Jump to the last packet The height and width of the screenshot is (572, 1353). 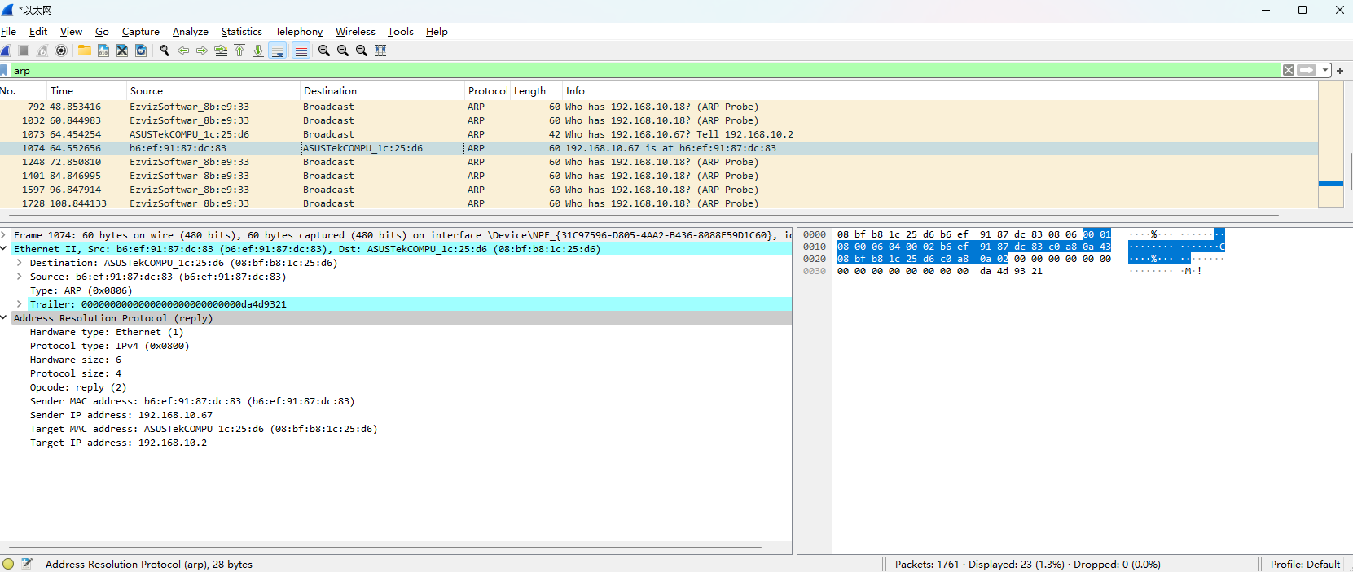point(258,50)
